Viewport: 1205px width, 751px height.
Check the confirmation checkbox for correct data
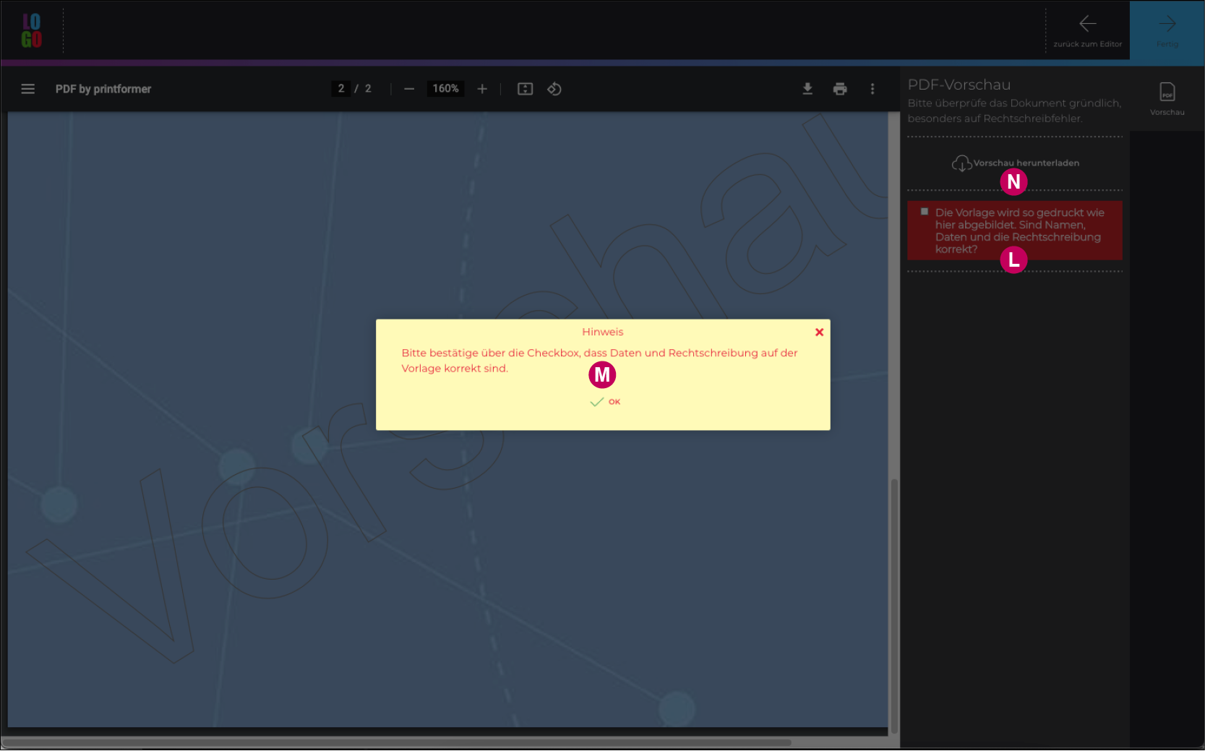[x=925, y=212]
